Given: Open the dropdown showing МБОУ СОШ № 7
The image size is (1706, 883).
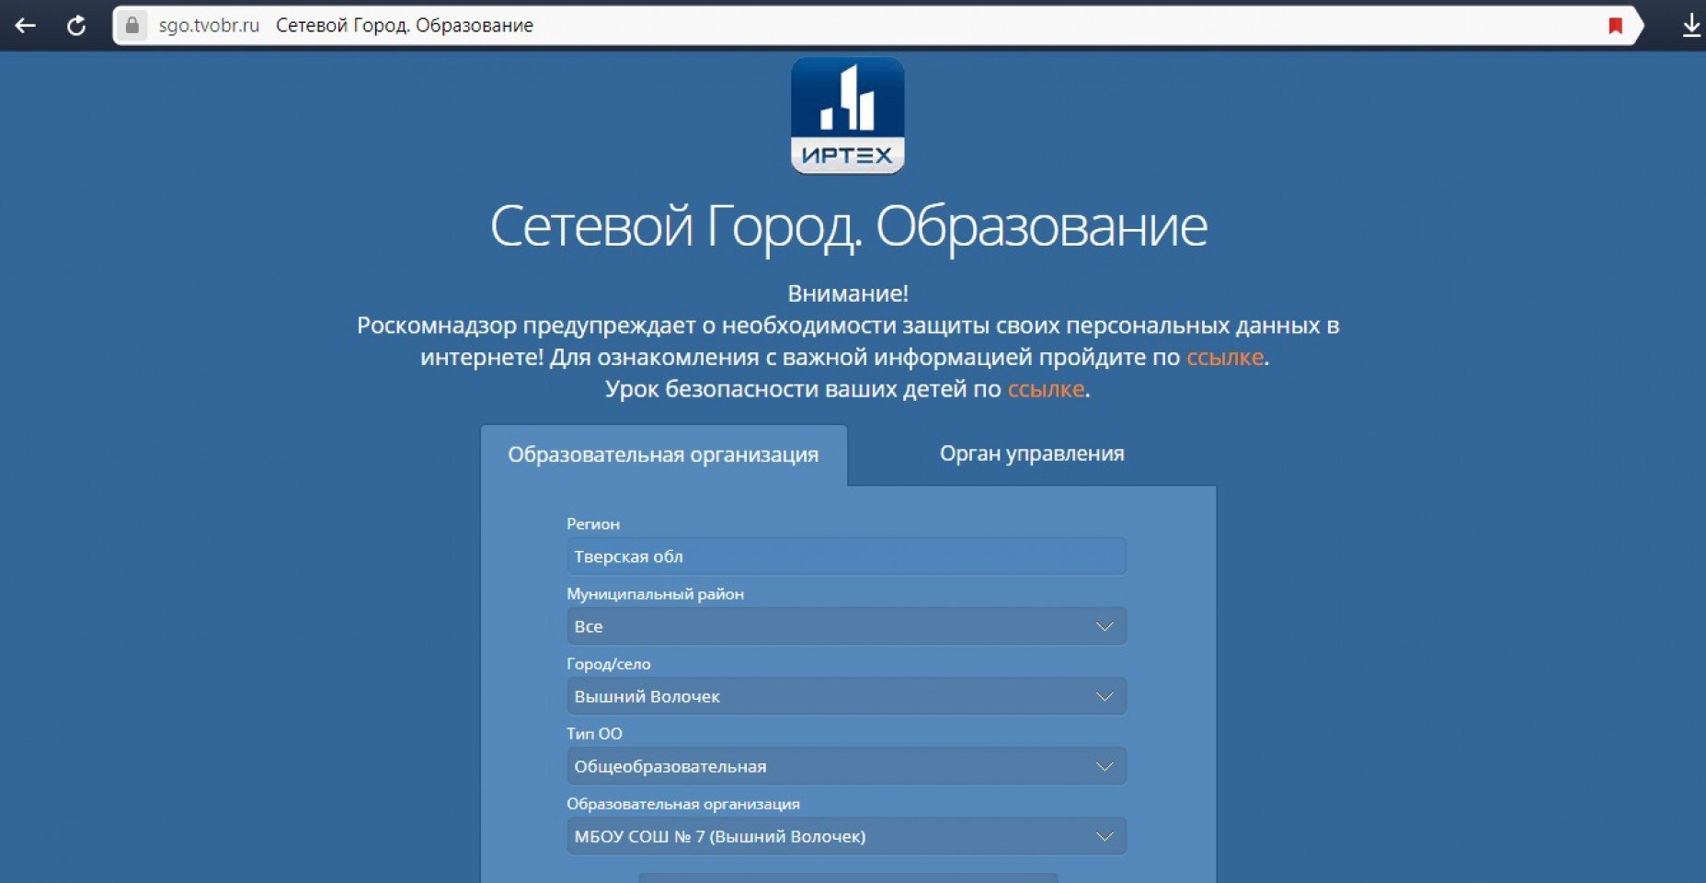Looking at the screenshot, I should (846, 836).
